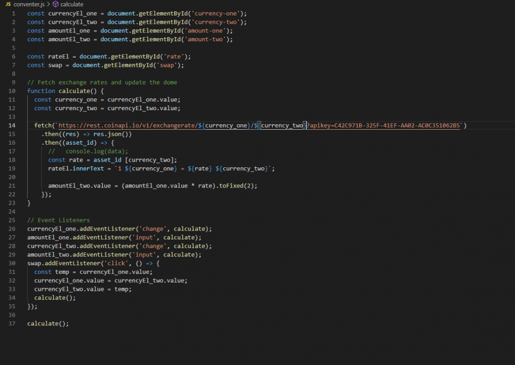
Task: Click 'amount-two' string on line 4
Action: pos(205,39)
